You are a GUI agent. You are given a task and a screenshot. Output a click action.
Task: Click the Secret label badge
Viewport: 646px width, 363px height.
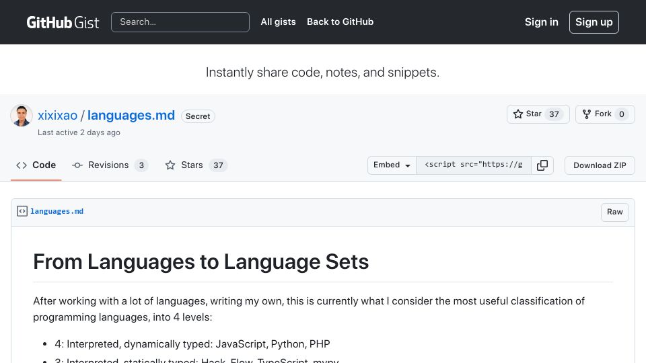tap(198, 116)
